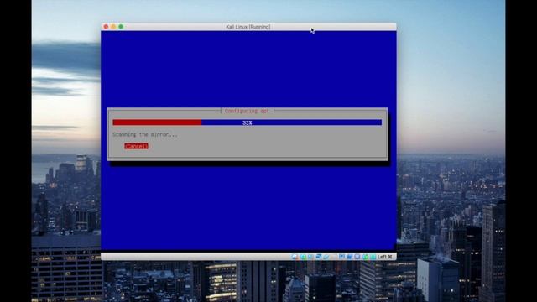The height and width of the screenshot is (302, 537).
Task: Toggle the green mouse integration icon
Action: tap(366, 257)
